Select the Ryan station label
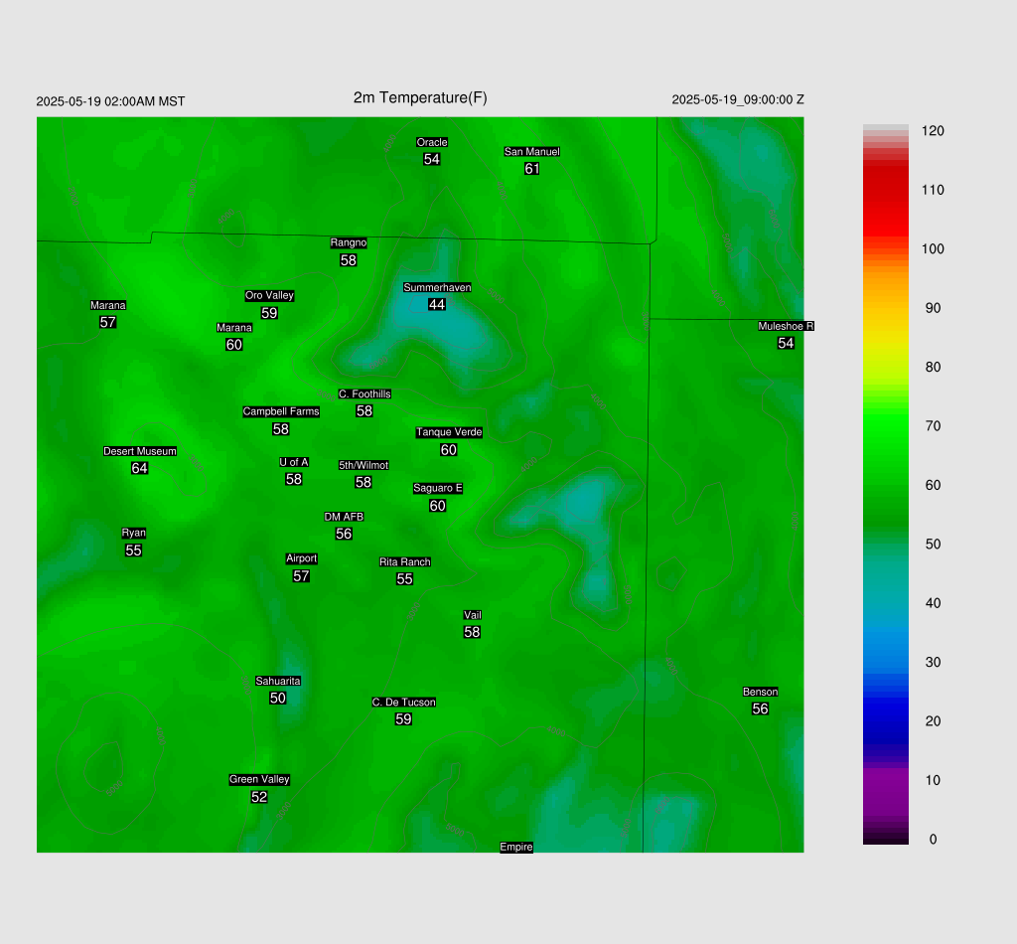This screenshot has height=944, width=1017. click(134, 533)
